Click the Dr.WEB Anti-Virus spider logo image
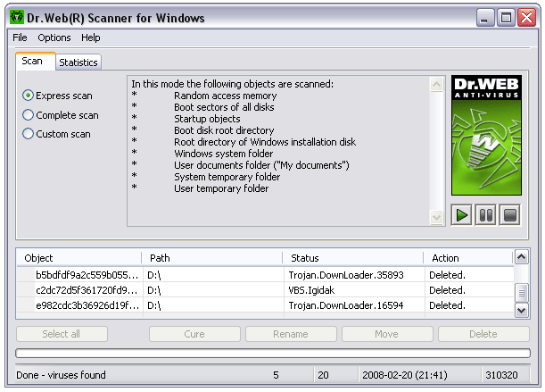This screenshot has width=545, height=392. (x=486, y=136)
